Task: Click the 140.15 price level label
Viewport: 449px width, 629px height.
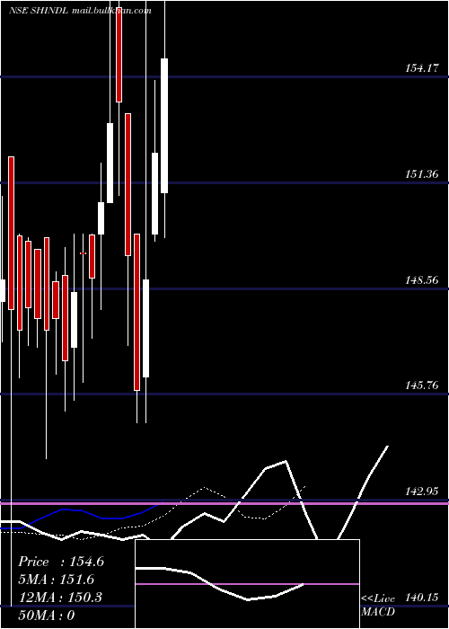Action: click(x=421, y=598)
